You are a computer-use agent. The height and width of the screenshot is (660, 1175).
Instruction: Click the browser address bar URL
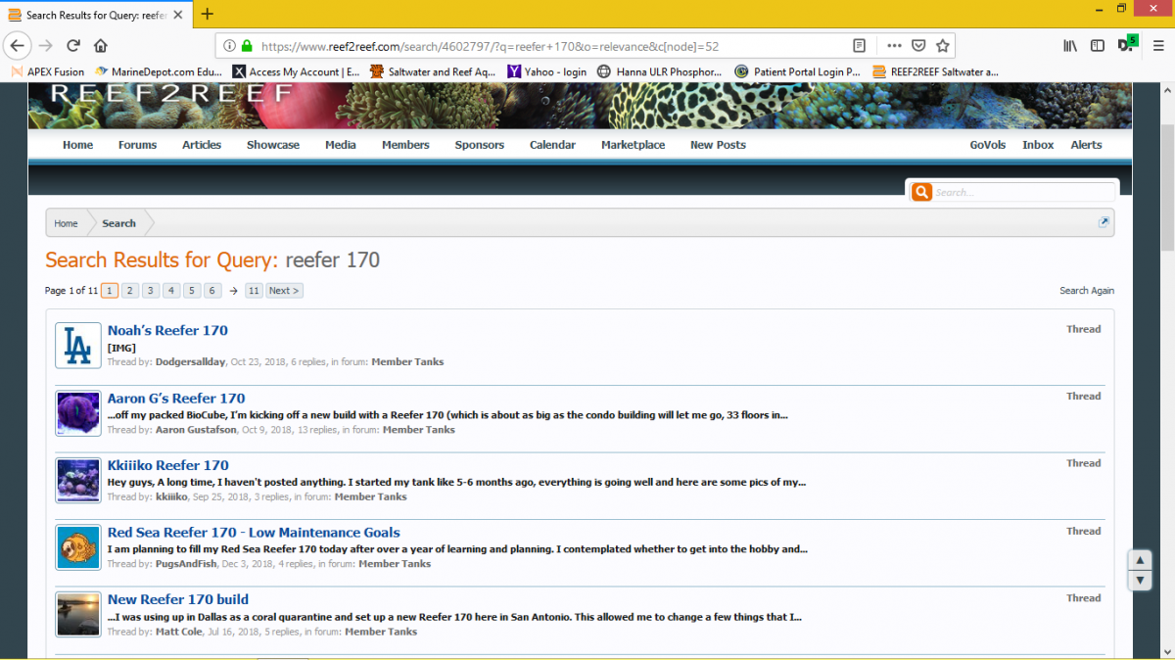coord(490,46)
